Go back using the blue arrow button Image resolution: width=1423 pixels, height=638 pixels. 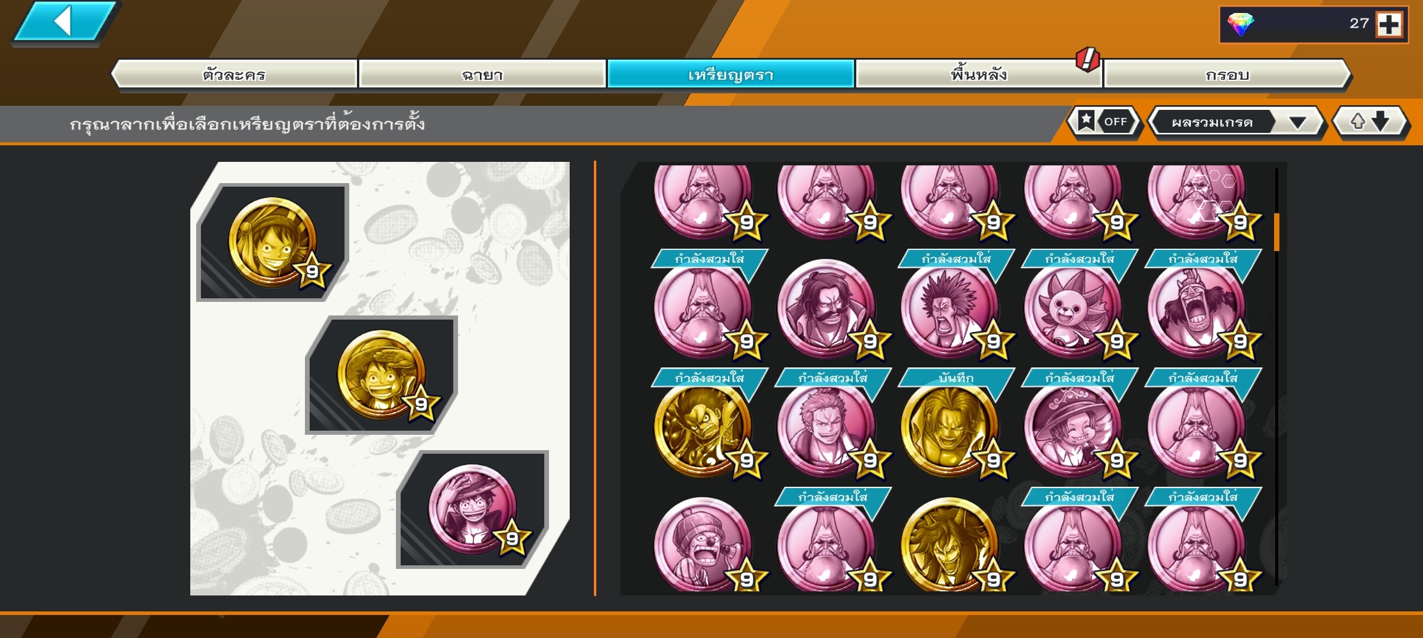point(64,22)
